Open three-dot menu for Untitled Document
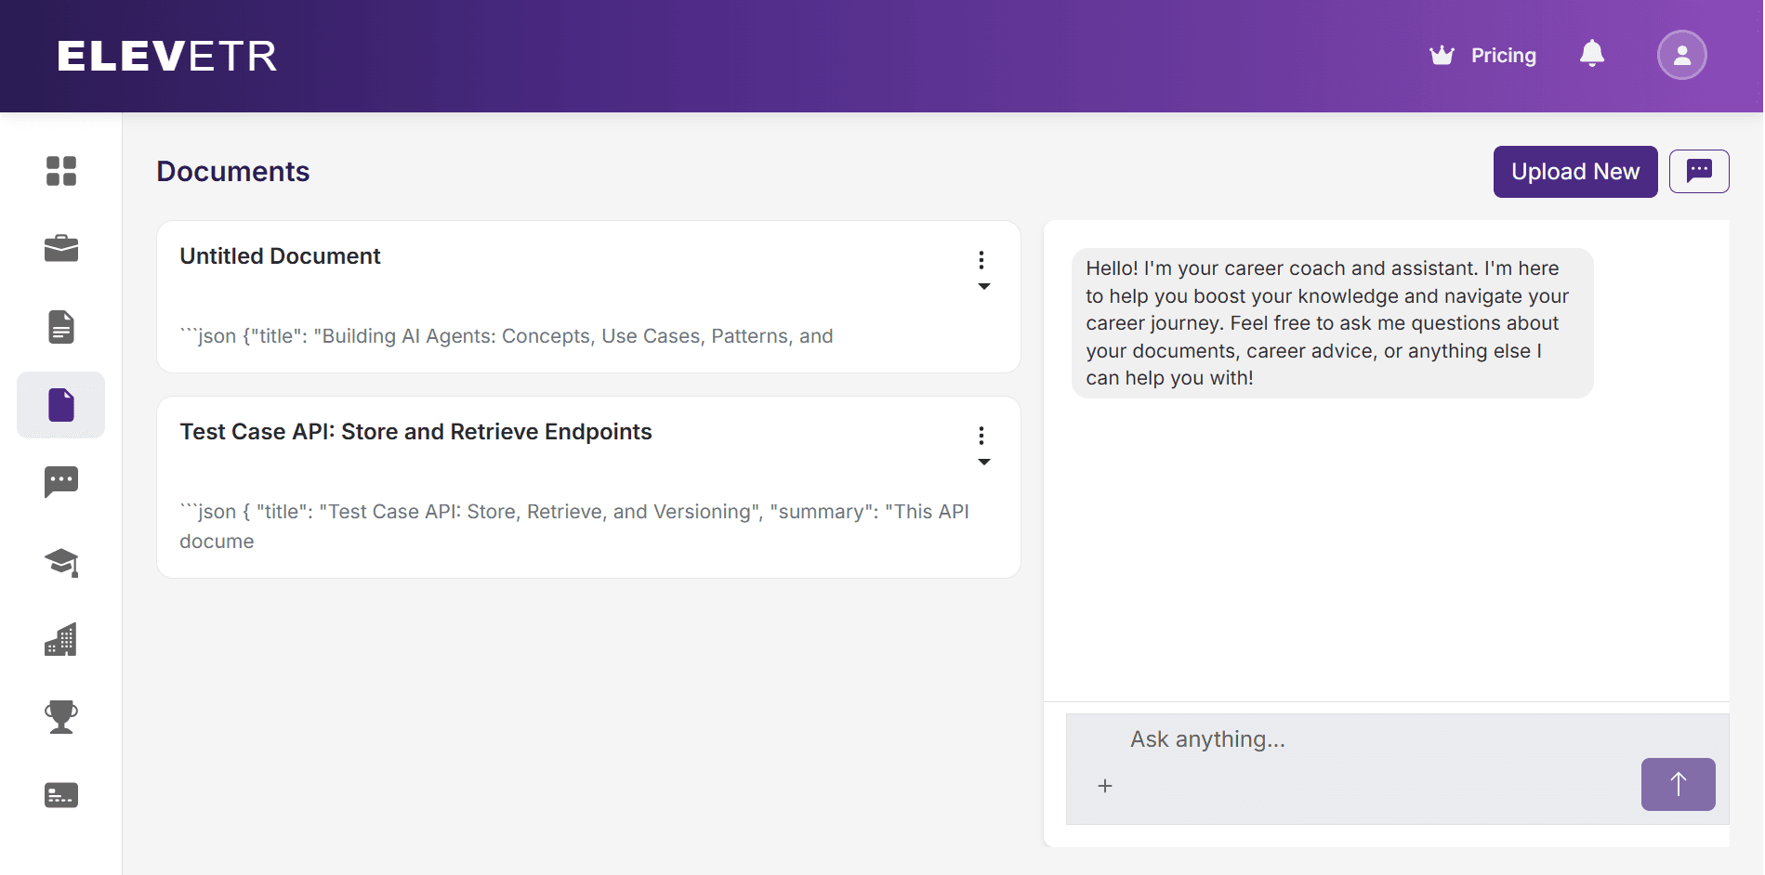 [x=981, y=261]
